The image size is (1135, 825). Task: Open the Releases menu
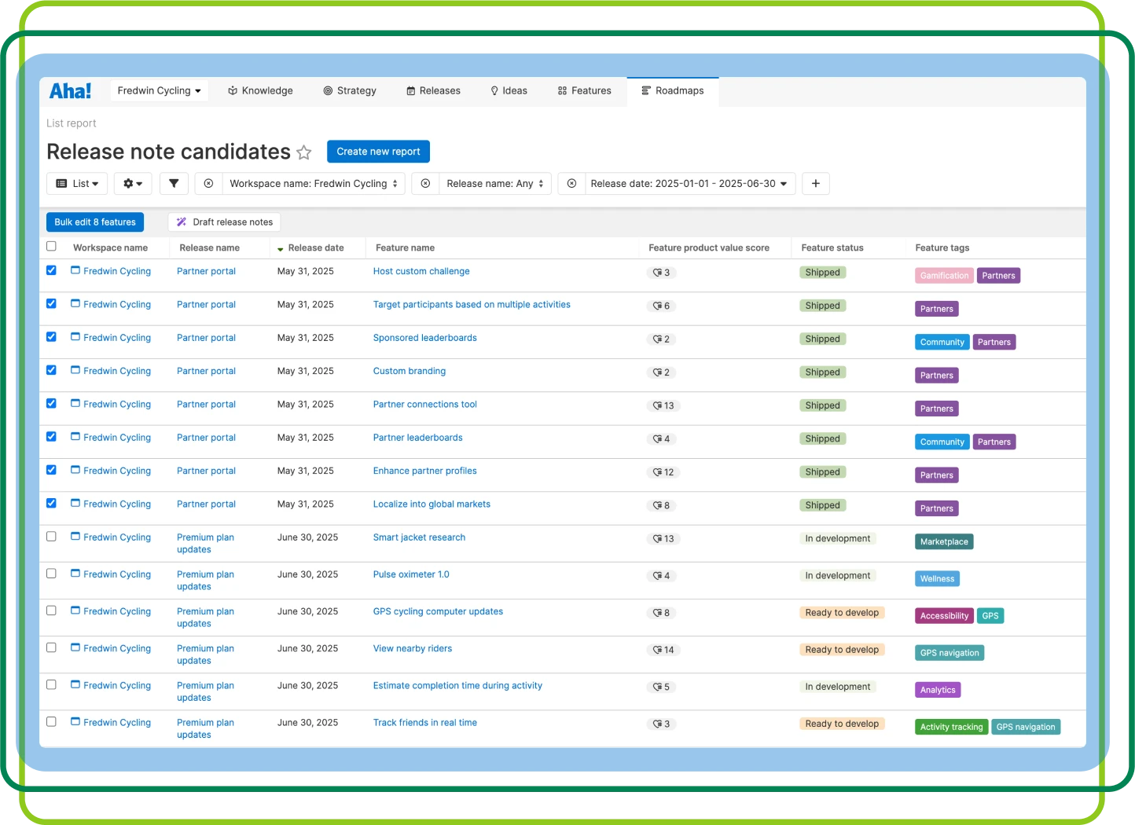(x=433, y=91)
